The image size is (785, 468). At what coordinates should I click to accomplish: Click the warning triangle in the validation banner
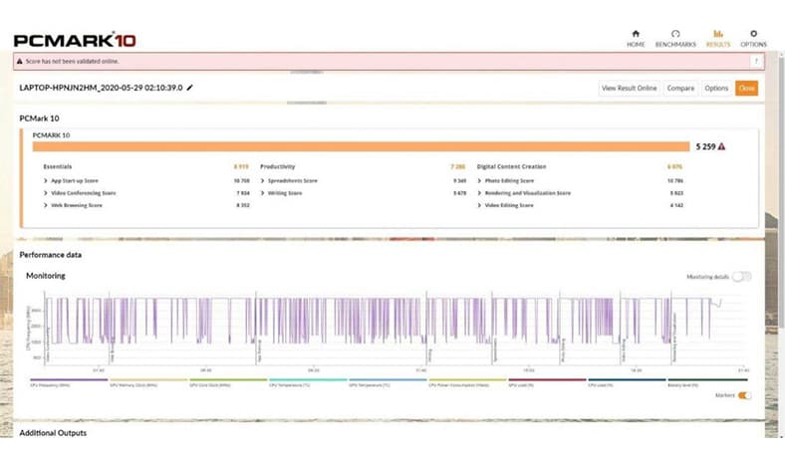click(x=20, y=61)
